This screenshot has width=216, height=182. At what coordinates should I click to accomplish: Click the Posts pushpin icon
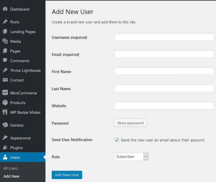5,22
